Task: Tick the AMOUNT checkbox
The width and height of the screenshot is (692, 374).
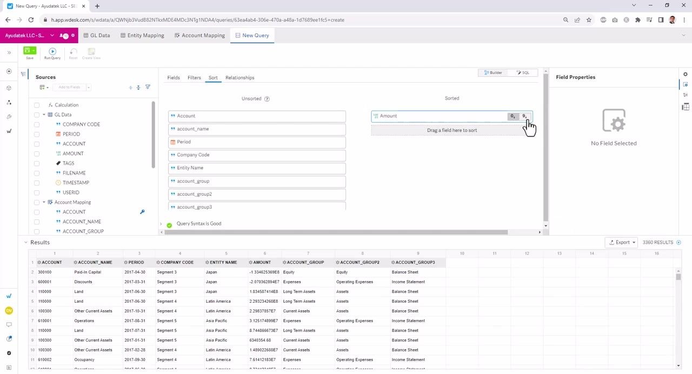Action: point(37,153)
